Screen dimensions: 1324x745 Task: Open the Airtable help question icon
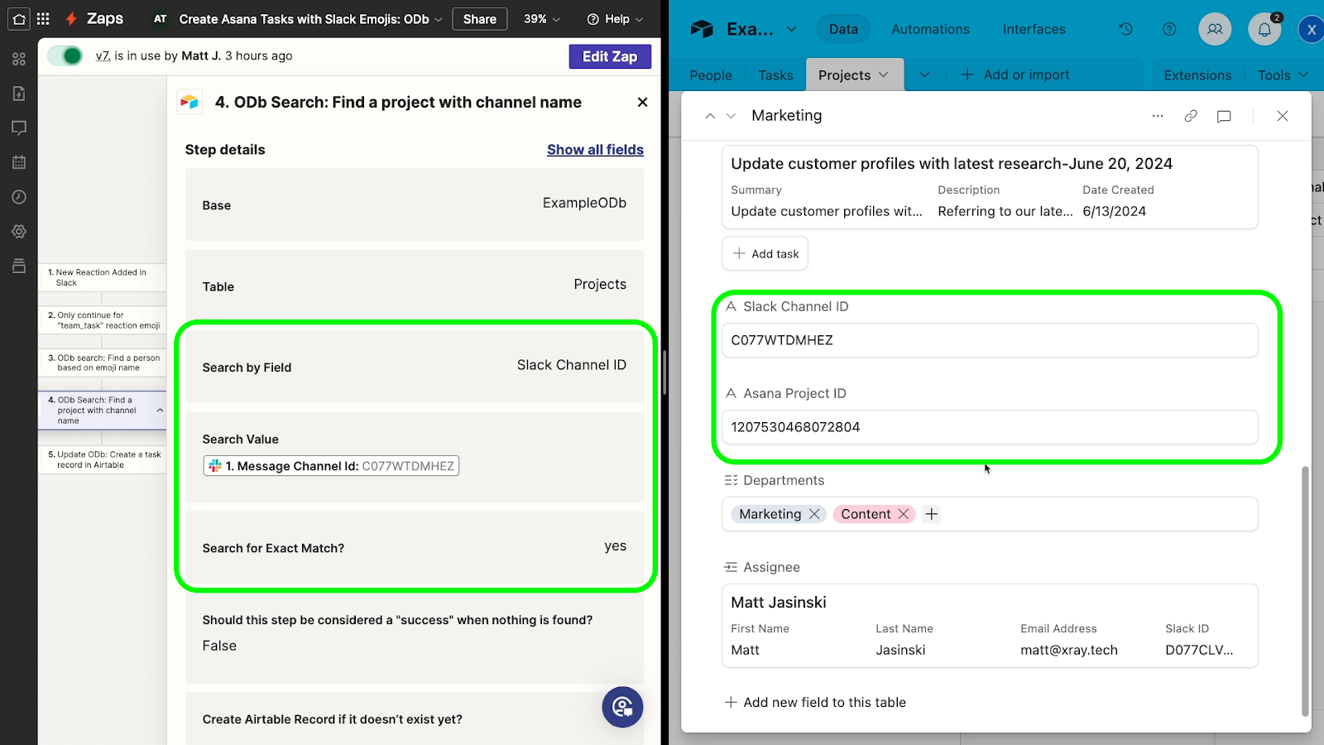1169,29
